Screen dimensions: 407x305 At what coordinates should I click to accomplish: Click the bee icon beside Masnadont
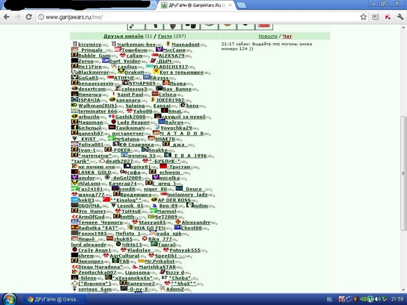tap(168, 44)
